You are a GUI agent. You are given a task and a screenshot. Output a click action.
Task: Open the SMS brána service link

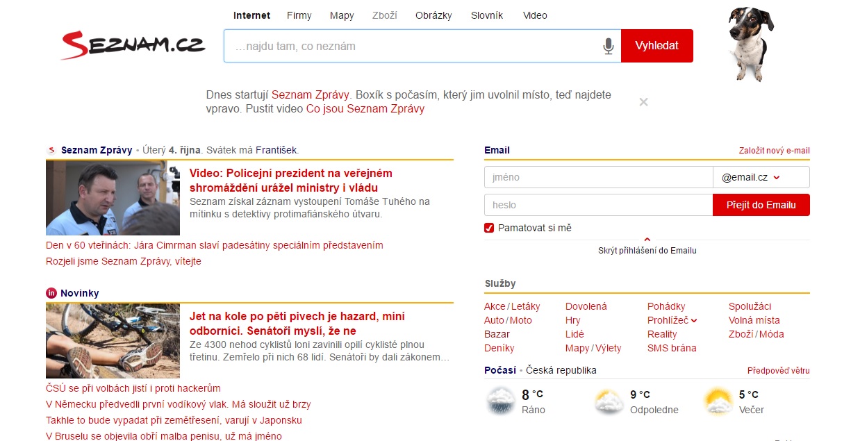[x=672, y=348]
